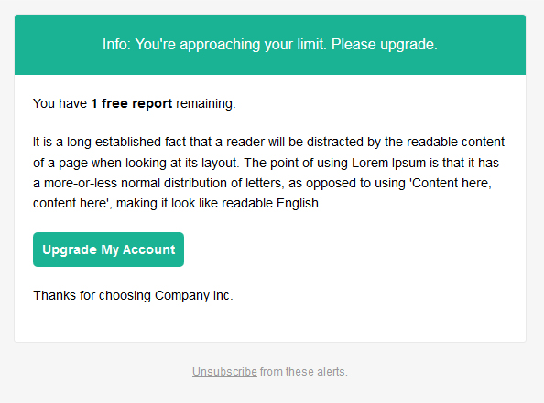The image size is (544, 403).
Task: Click the 'Company Inc.' name
Action: pos(194,295)
